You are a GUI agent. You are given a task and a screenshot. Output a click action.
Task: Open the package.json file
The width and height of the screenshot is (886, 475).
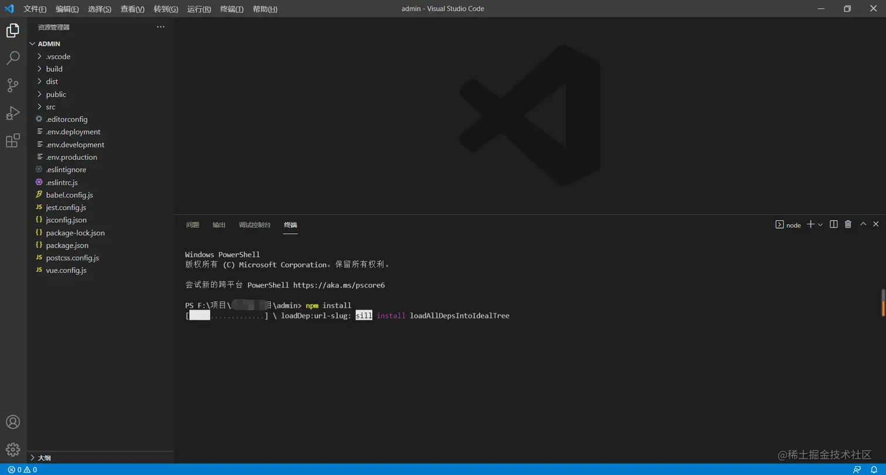point(100,245)
